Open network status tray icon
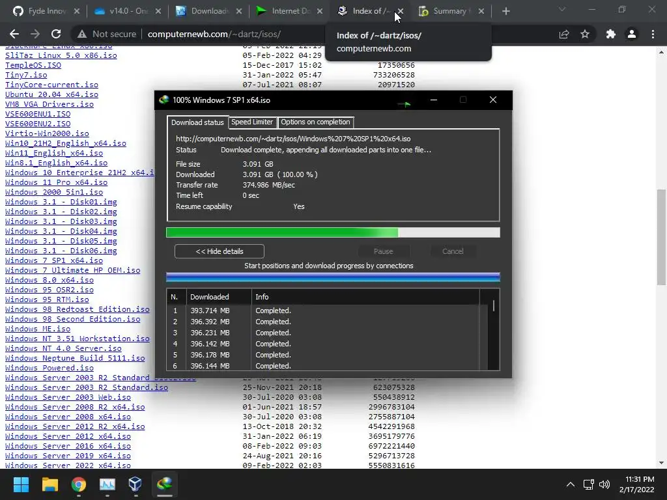Viewport: 667px width, 500px height. [588, 484]
